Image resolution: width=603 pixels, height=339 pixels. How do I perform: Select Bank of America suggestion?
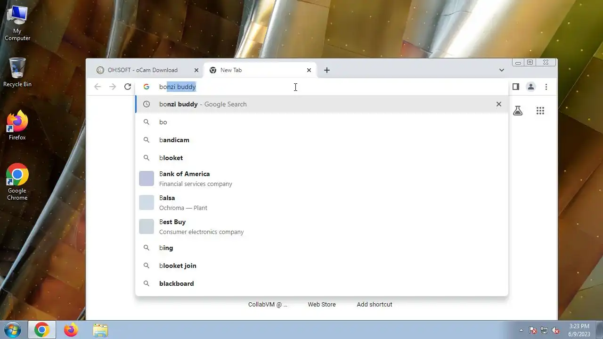coord(322,178)
